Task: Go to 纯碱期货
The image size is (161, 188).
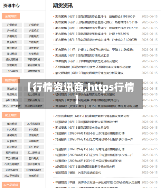Action: 12,135
